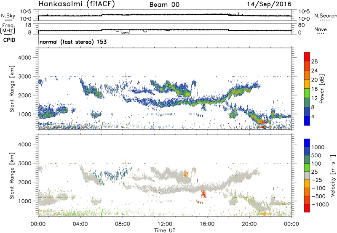337x233 pixels.
Task: Click the 'CPID' label
Action: [x=9, y=40]
